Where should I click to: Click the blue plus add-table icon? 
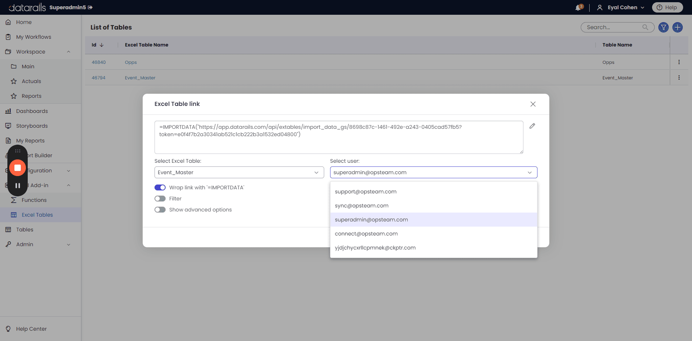click(678, 27)
